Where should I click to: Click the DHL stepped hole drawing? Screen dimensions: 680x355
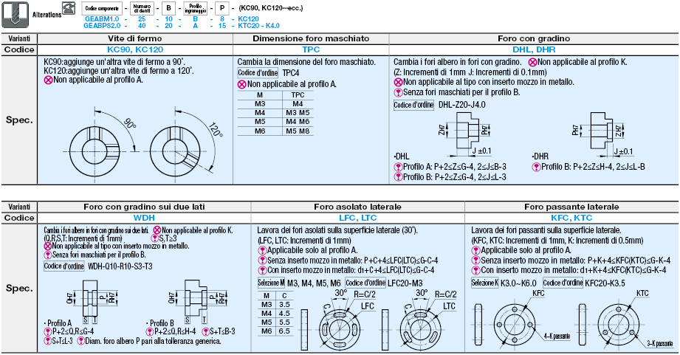point(466,134)
